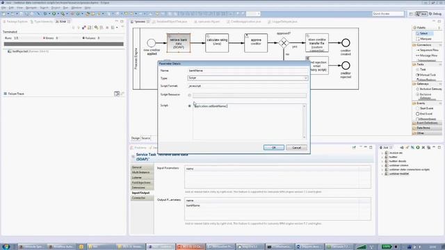The image size is (445, 250).
Task: Select the retrieve bank data (SOAP) task
Action: 179,43
